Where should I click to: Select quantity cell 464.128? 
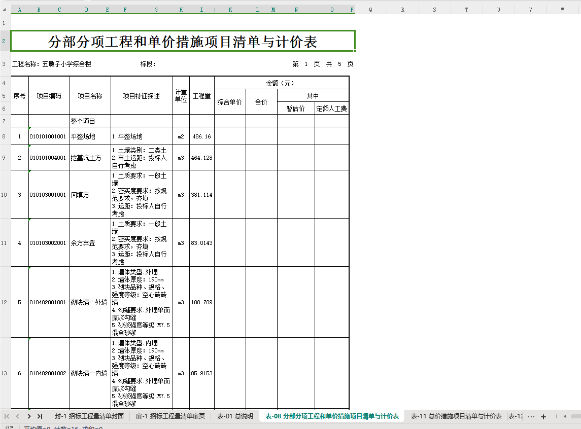[x=201, y=158]
